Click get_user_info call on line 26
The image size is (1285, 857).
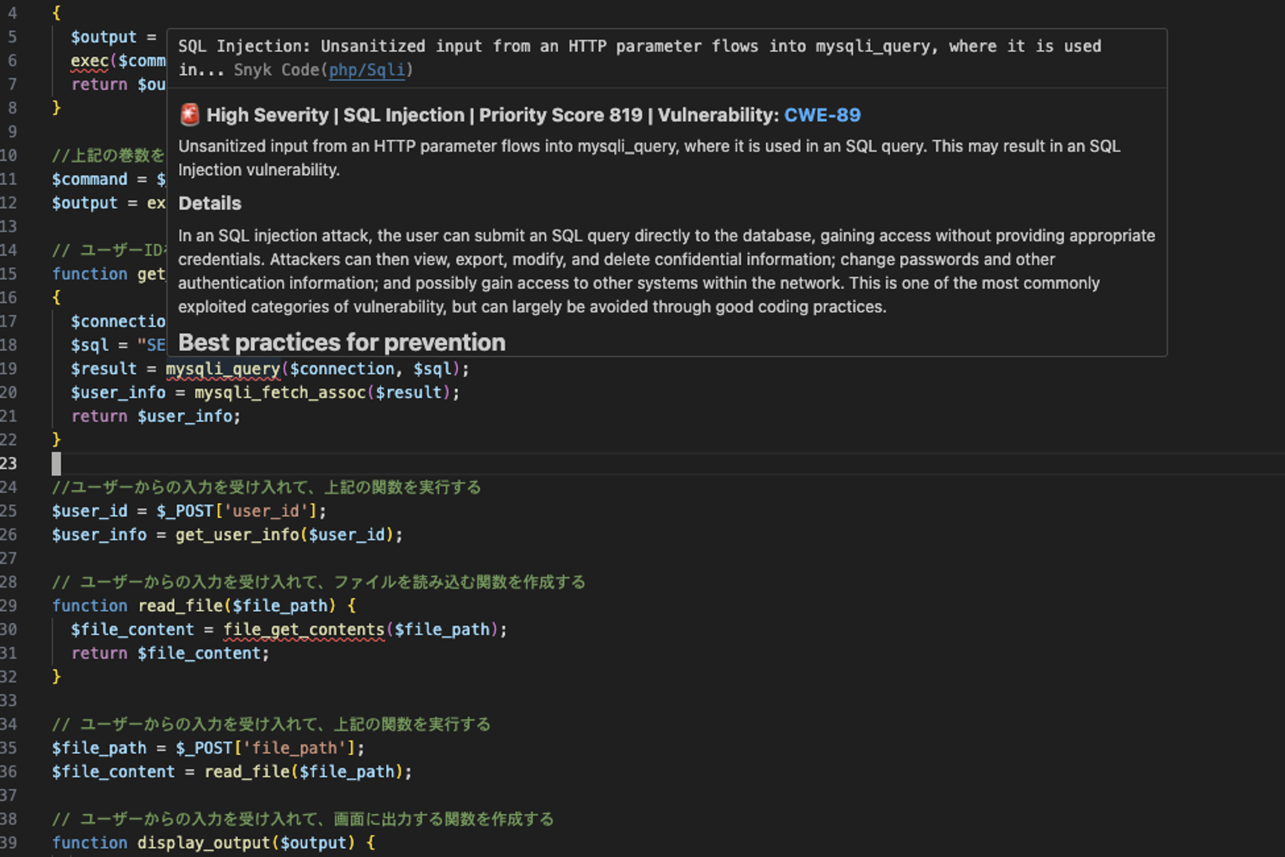pyautogui.click(x=237, y=535)
